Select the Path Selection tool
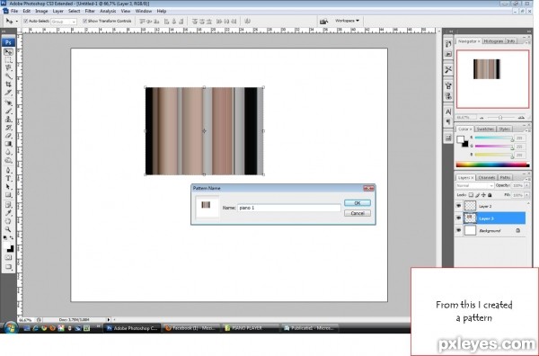The height and width of the screenshot is (356, 539). coord(8,187)
